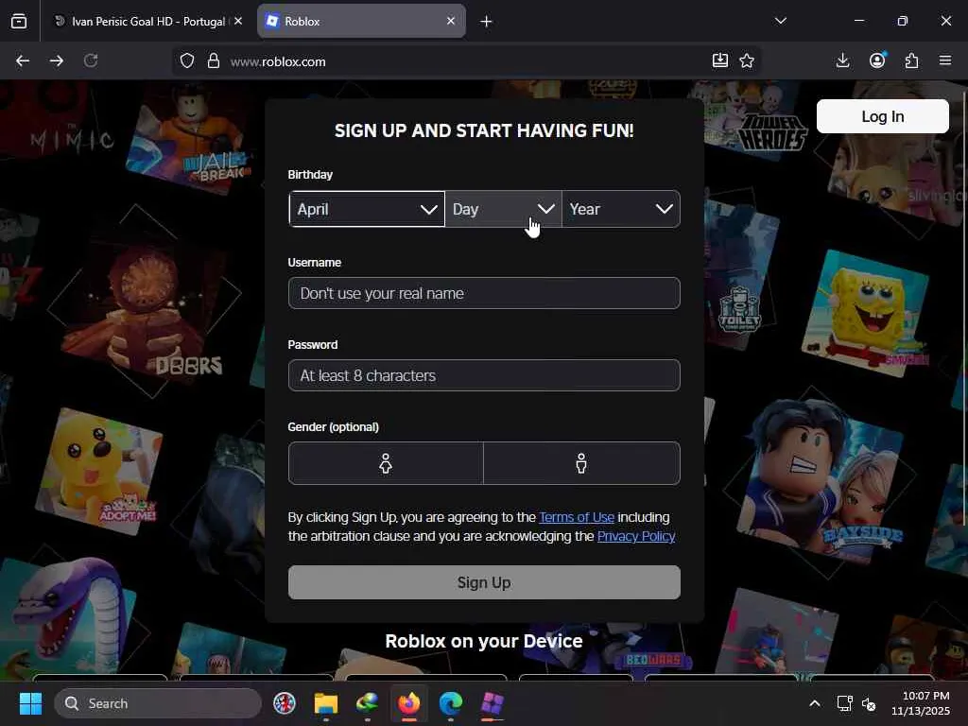Open the Downloads panel

pyautogui.click(x=842, y=60)
